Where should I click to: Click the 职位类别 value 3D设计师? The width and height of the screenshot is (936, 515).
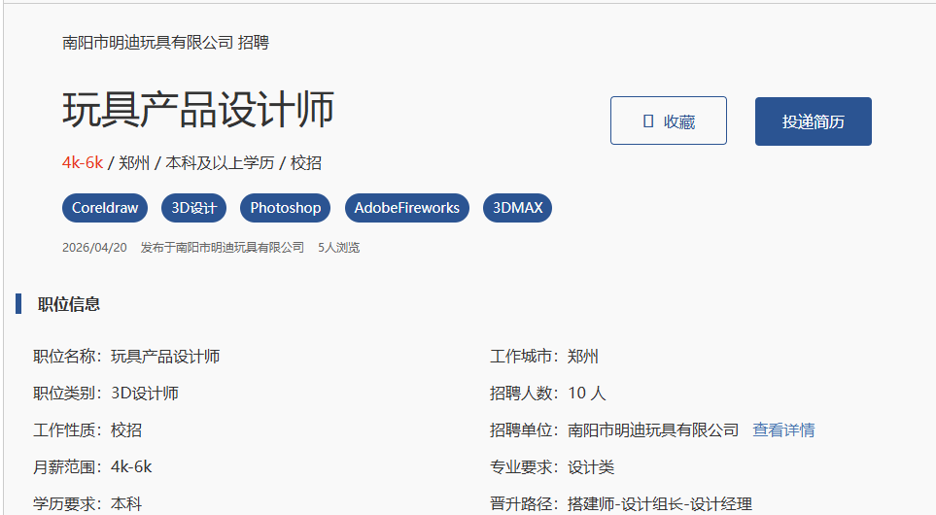145,393
